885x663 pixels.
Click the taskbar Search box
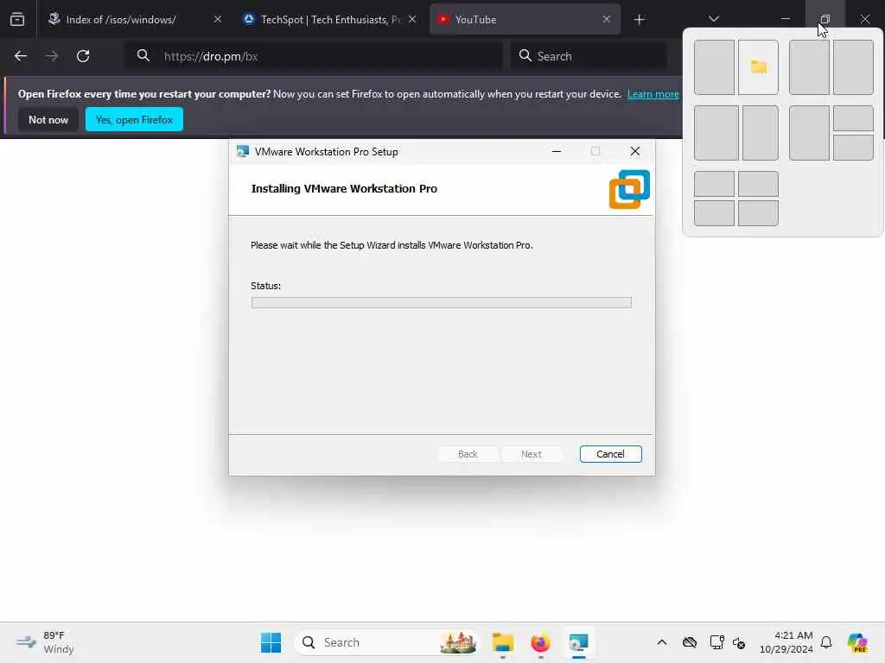click(386, 642)
